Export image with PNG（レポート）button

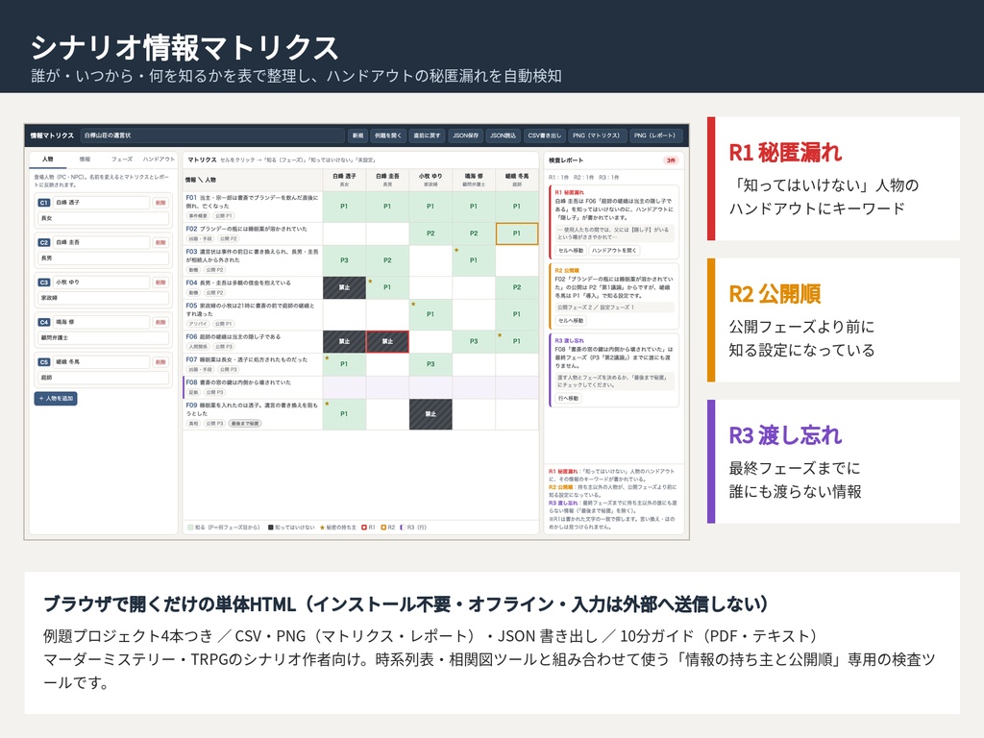[655, 135]
